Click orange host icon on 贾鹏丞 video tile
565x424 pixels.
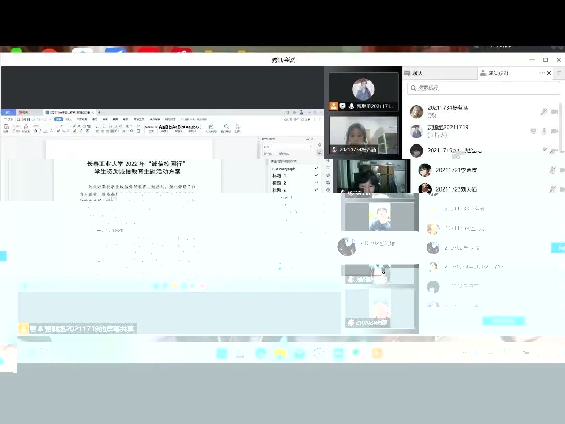(x=334, y=106)
